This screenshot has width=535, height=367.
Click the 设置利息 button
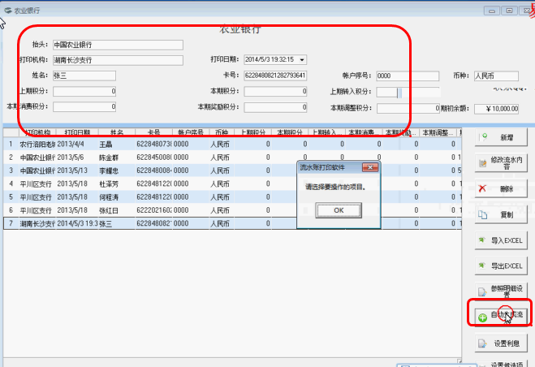(501, 343)
